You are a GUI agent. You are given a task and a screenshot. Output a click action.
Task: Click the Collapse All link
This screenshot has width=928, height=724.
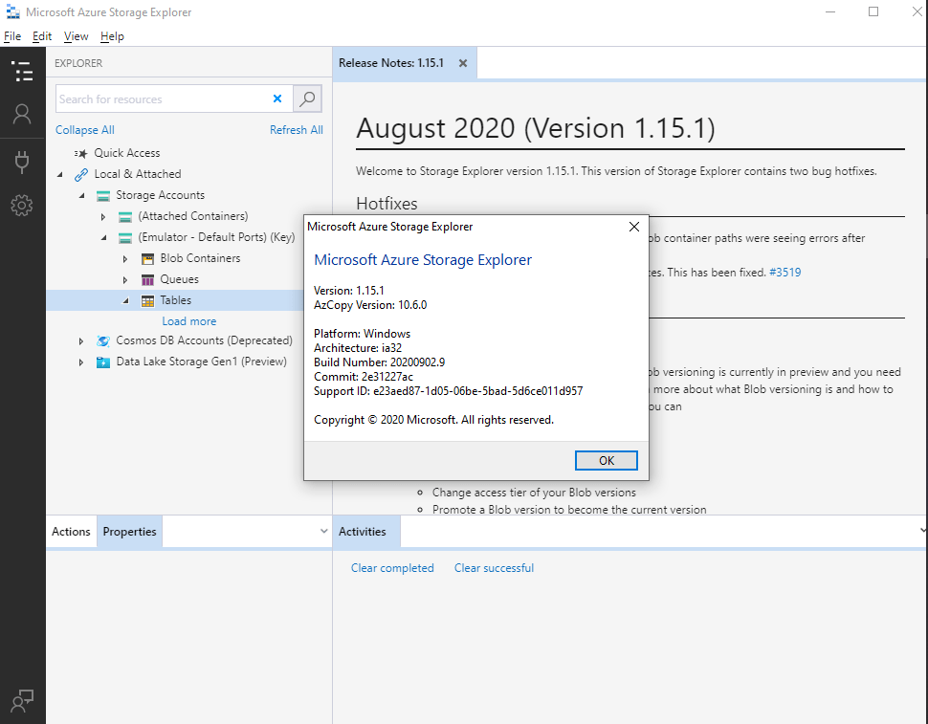pyautogui.click(x=84, y=129)
